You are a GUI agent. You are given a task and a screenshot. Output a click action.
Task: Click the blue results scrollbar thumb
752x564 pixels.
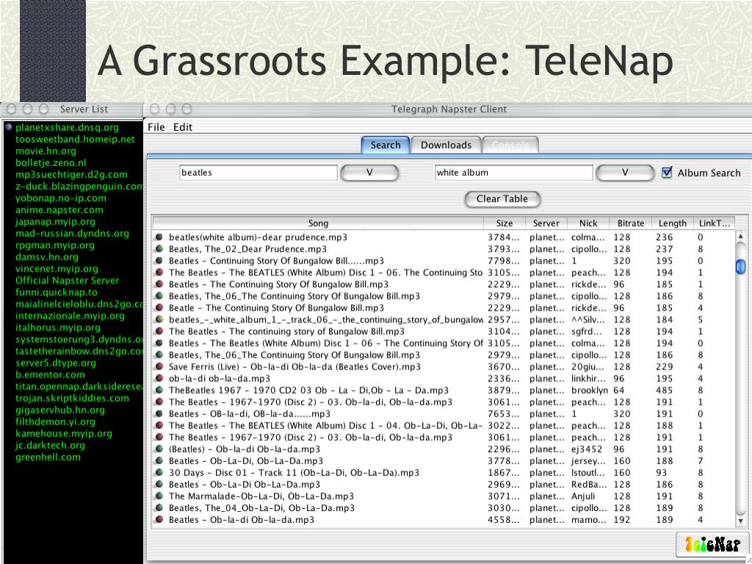tap(740, 267)
